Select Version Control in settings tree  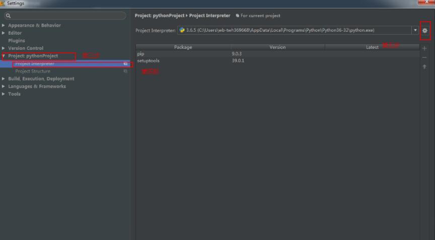point(26,48)
